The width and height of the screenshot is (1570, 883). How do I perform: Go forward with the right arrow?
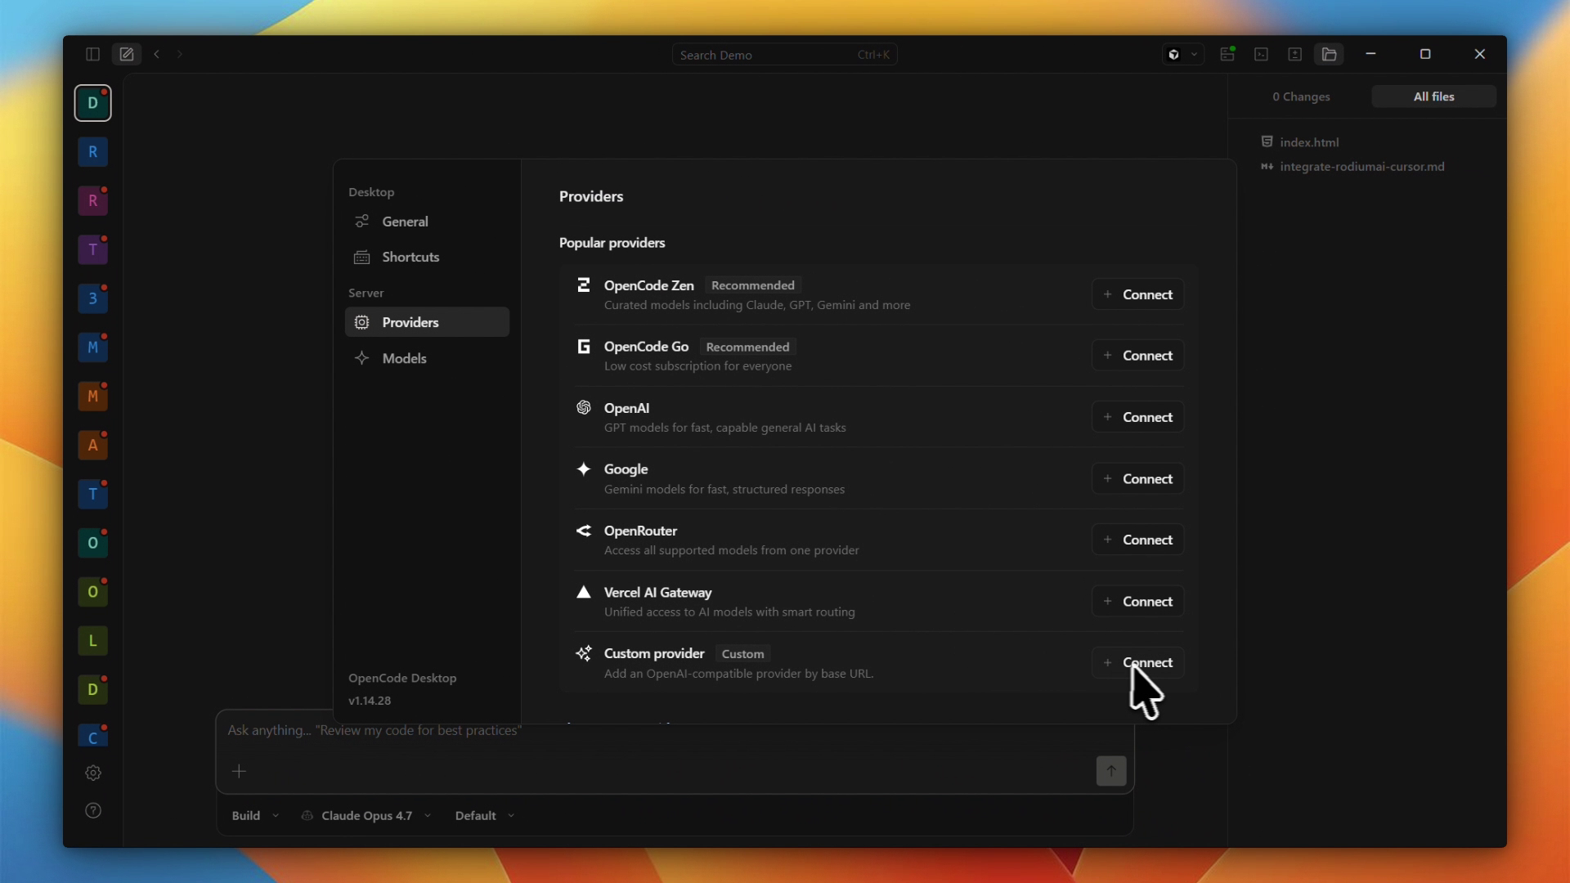[180, 54]
